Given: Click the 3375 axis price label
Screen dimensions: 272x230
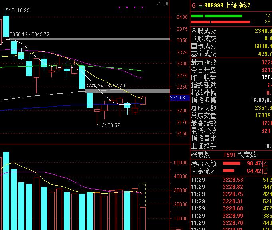Looking at the screenshot, I should click(x=182, y=29).
